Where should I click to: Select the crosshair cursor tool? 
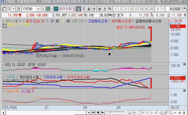click(143, 113)
